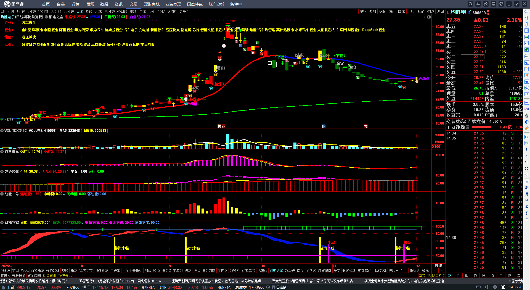Click the 已连接 connection status
Image resolution: width=530 pixels, height=290 pixels.
pos(281,287)
